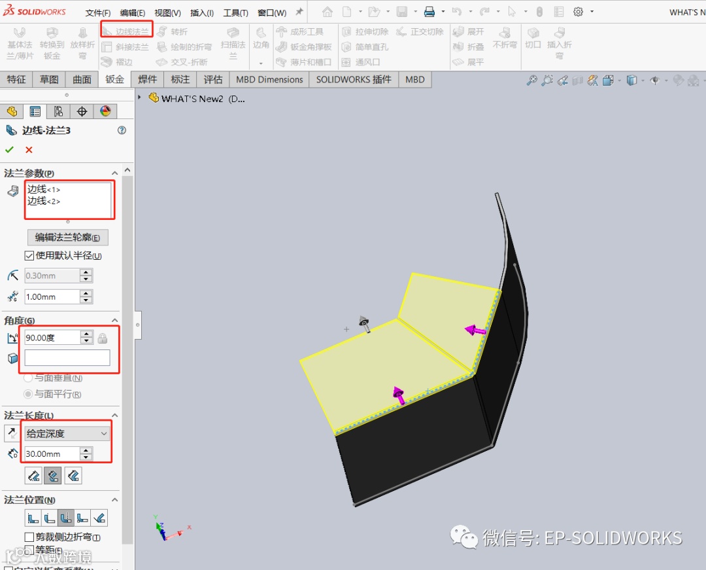
Task: Open the 视图(V) menu
Action: tap(167, 13)
